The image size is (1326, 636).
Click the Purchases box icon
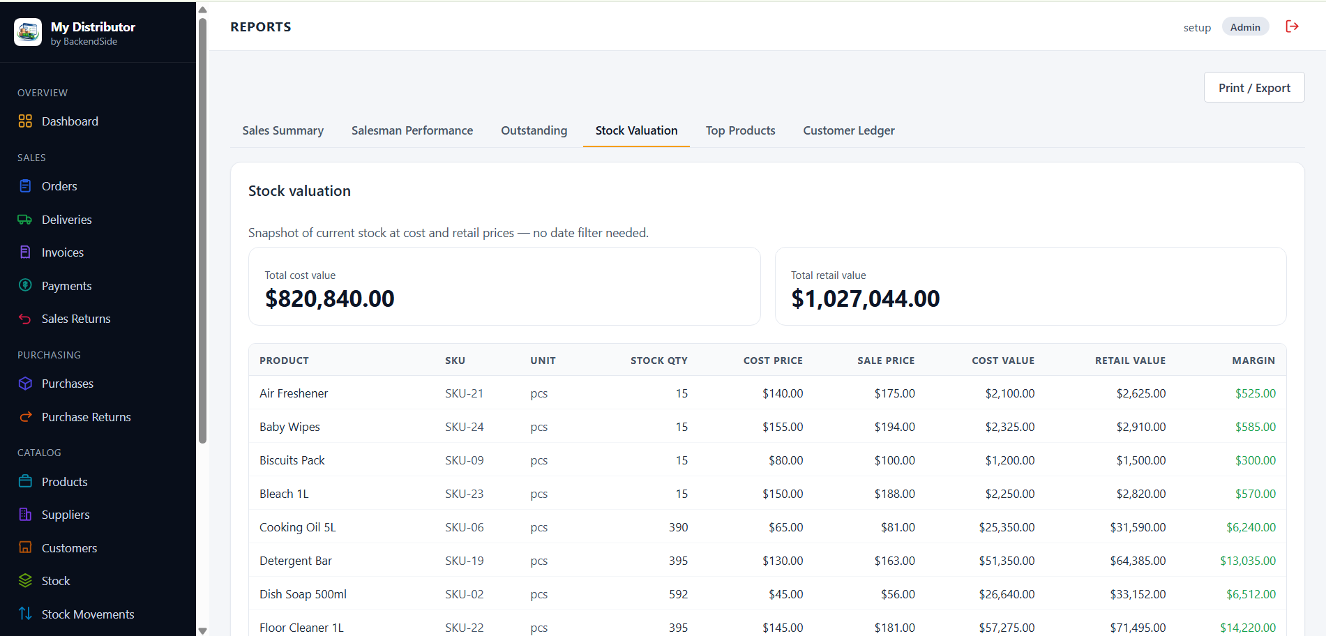tap(25, 384)
